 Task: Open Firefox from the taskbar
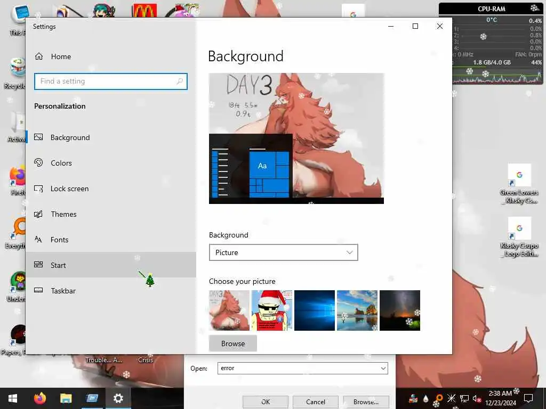click(x=39, y=398)
